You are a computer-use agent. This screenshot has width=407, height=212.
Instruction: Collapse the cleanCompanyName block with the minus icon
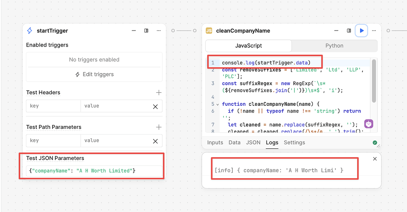[336, 31]
